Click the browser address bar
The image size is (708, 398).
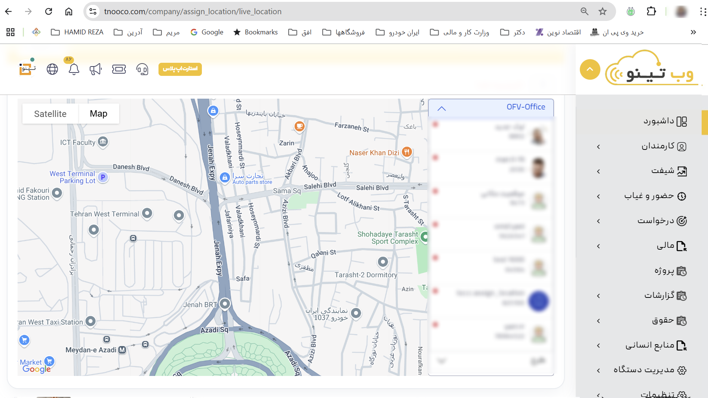pos(336,12)
